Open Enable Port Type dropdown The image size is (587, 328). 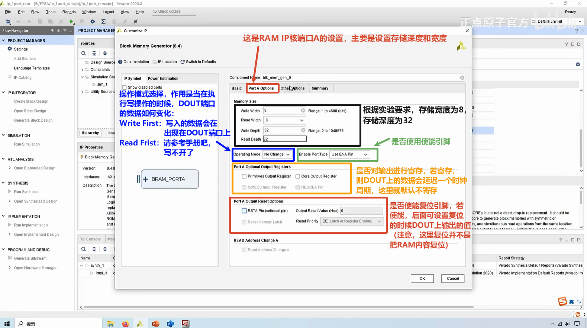pyautogui.click(x=349, y=154)
